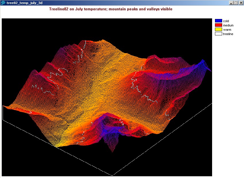This screenshot has width=244, height=178.
Task: Select the "treeline" legend label
Action: [x=228, y=34]
